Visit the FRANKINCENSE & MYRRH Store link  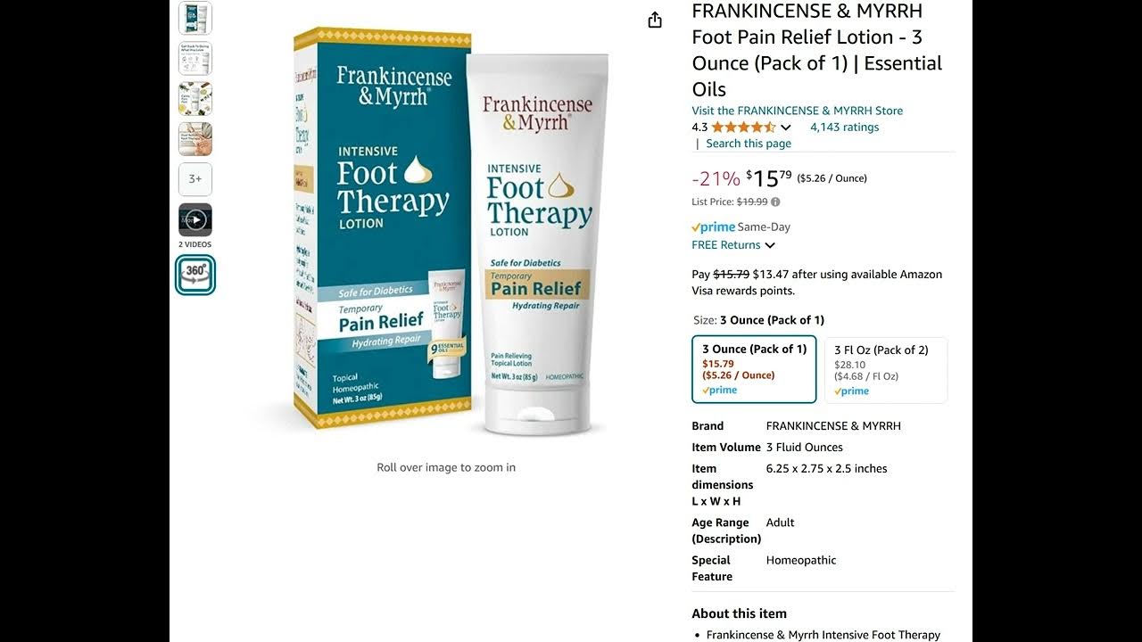[x=798, y=111]
